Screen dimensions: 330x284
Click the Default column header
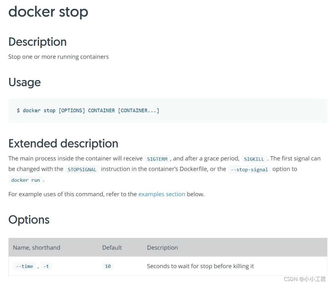[112, 248]
